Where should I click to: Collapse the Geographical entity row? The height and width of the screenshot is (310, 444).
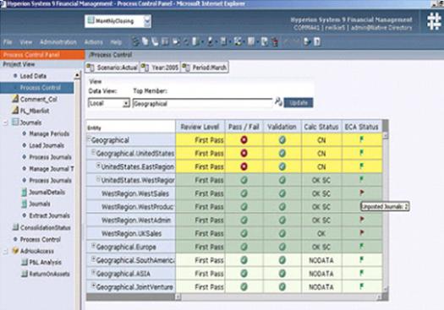tap(89, 139)
